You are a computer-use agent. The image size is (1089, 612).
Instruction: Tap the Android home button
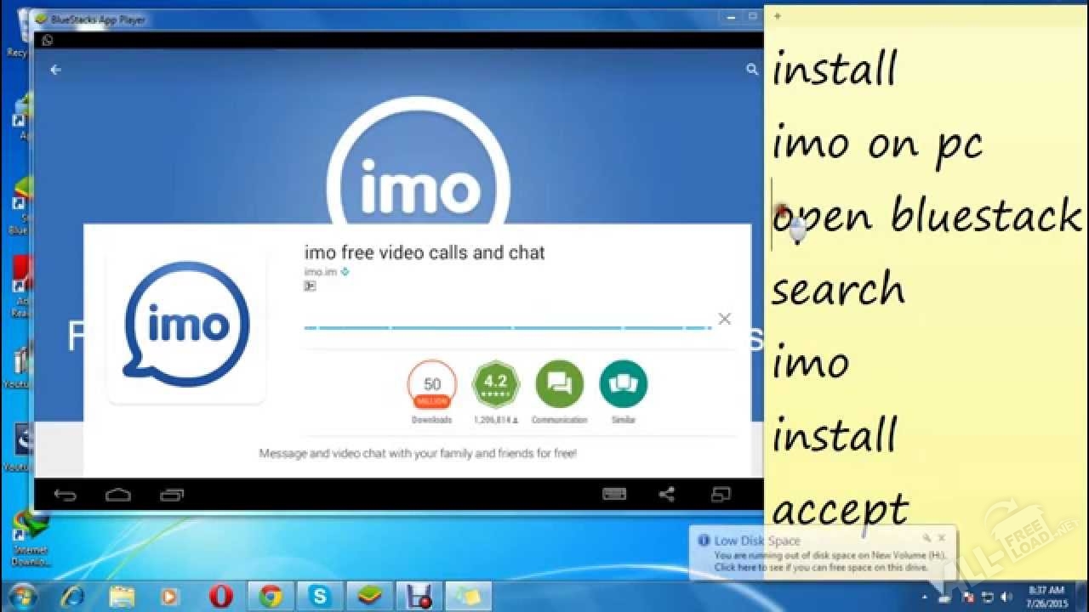117,495
